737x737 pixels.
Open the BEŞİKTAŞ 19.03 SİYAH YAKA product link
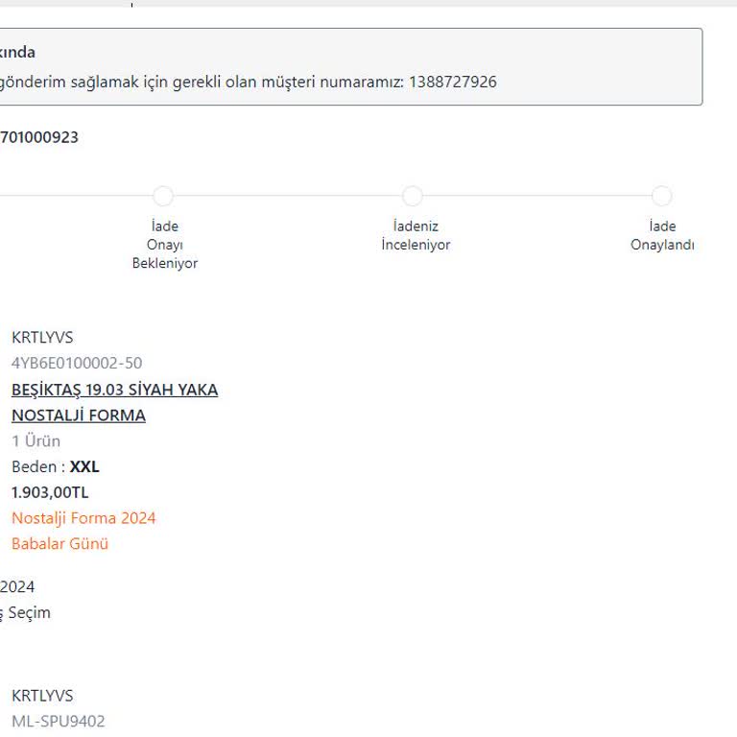pyautogui.click(x=114, y=390)
